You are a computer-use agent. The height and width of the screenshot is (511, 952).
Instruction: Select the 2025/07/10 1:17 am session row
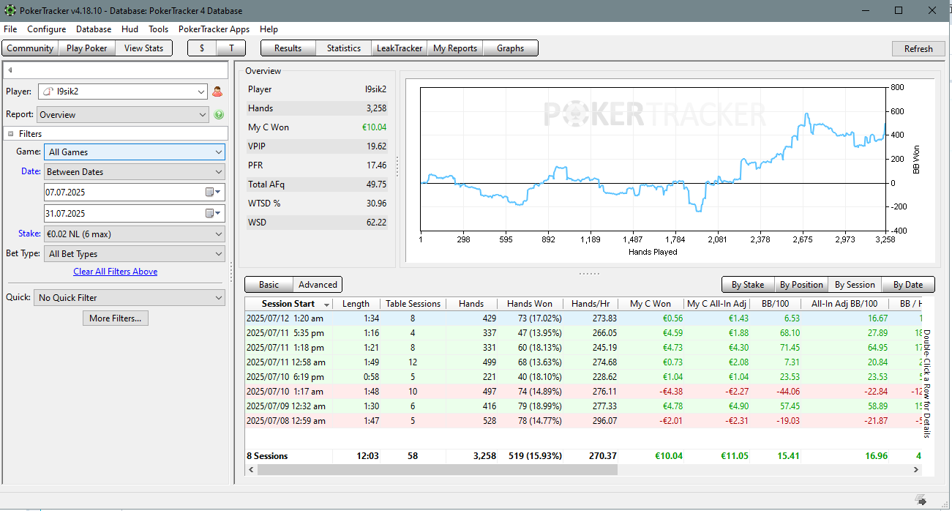coord(582,392)
